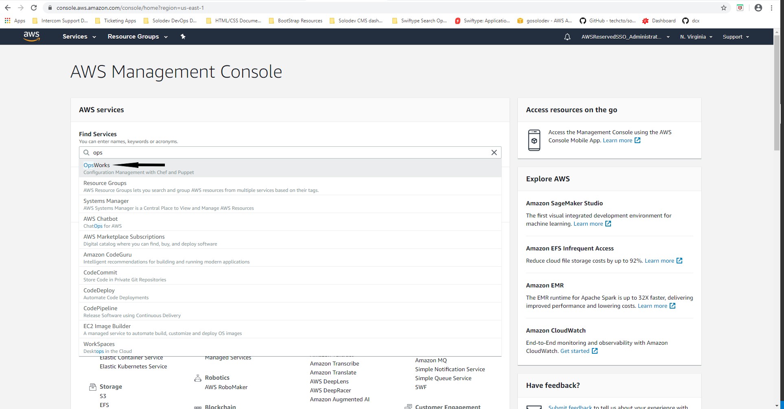Open the AWSReservedSSO account dropdown
The width and height of the screenshot is (784, 409).
point(625,37)
